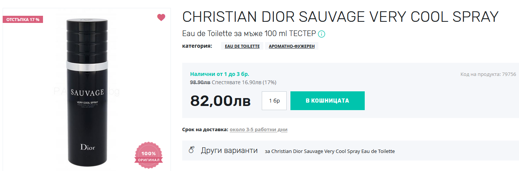Click the perfume bottle icon beside Други варианти

[191, 151]
